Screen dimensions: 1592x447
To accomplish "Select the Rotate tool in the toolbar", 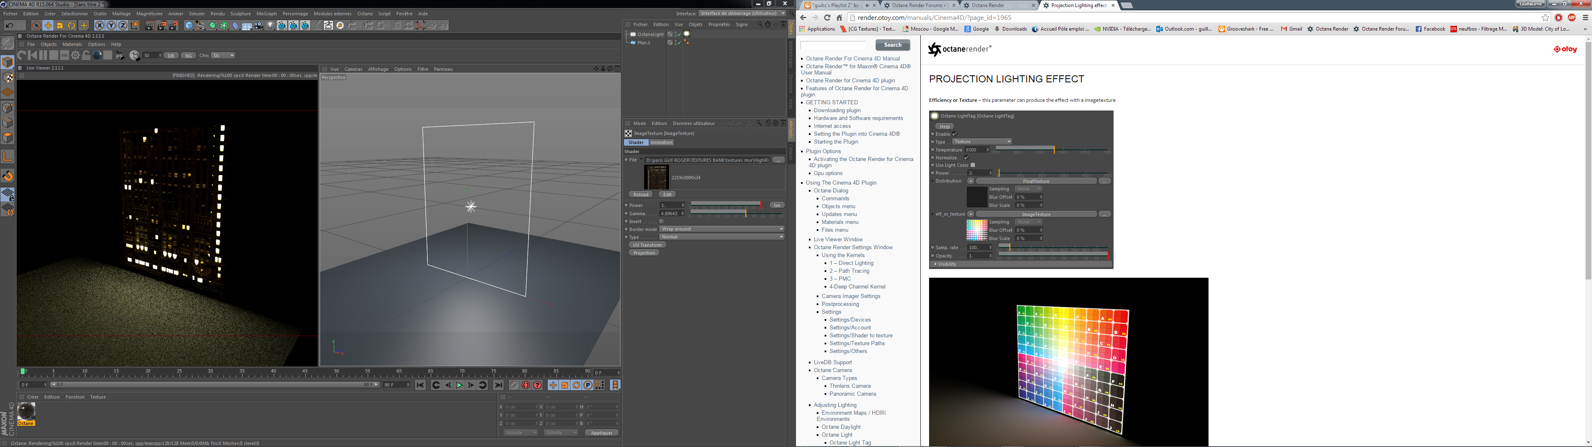I will click(72, 26).
